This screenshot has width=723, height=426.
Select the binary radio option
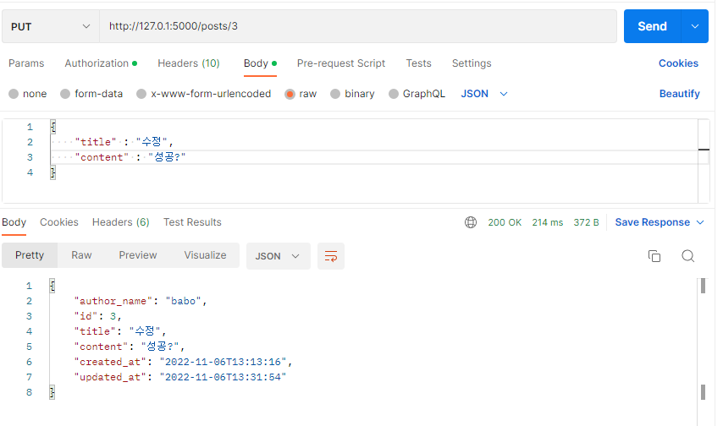point(335,94)
